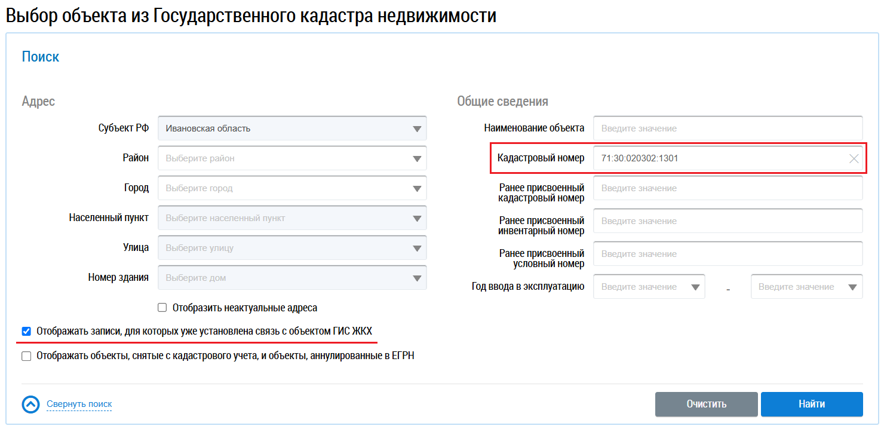Focus the Наименование объекта input field
The image size is (884, 432).
point(728,128)
